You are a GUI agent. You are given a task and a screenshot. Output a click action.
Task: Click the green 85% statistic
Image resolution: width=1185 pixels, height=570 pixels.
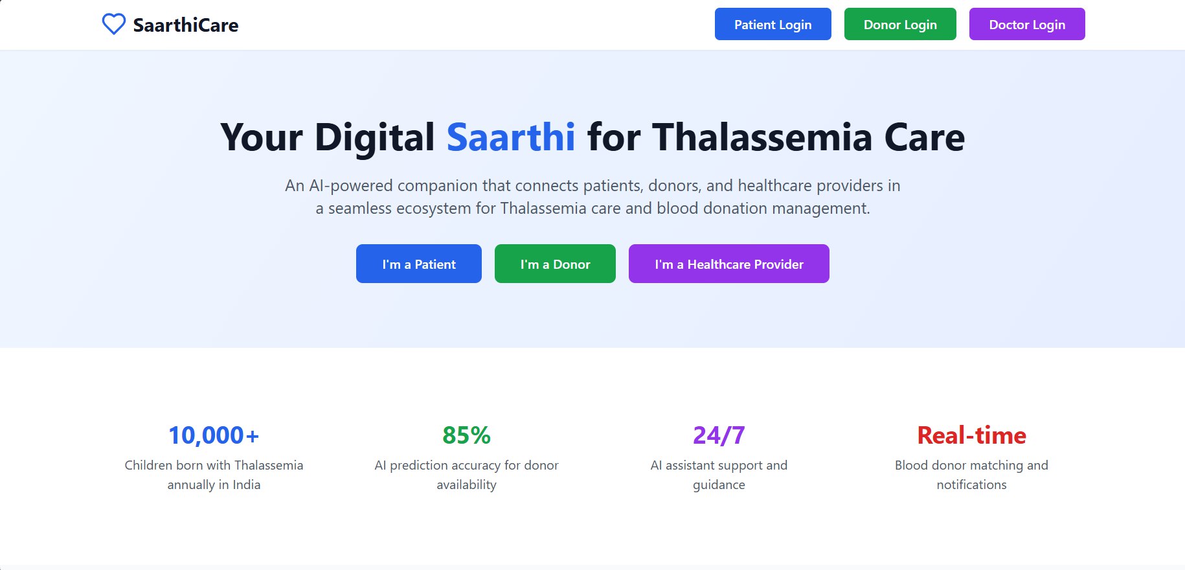[466, 435]
